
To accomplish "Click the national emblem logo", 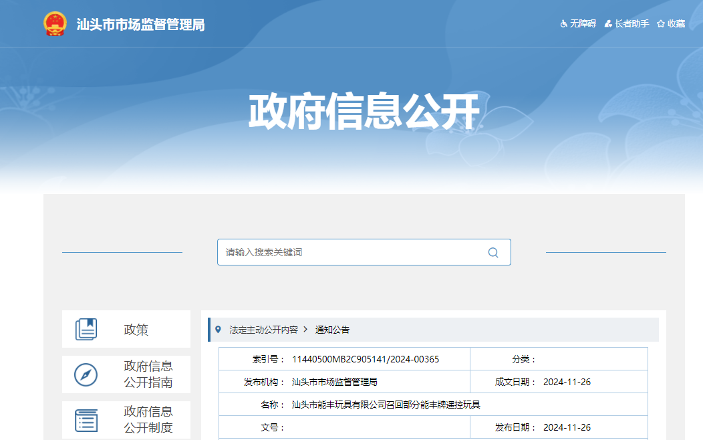I will click(x=55, y=24).
